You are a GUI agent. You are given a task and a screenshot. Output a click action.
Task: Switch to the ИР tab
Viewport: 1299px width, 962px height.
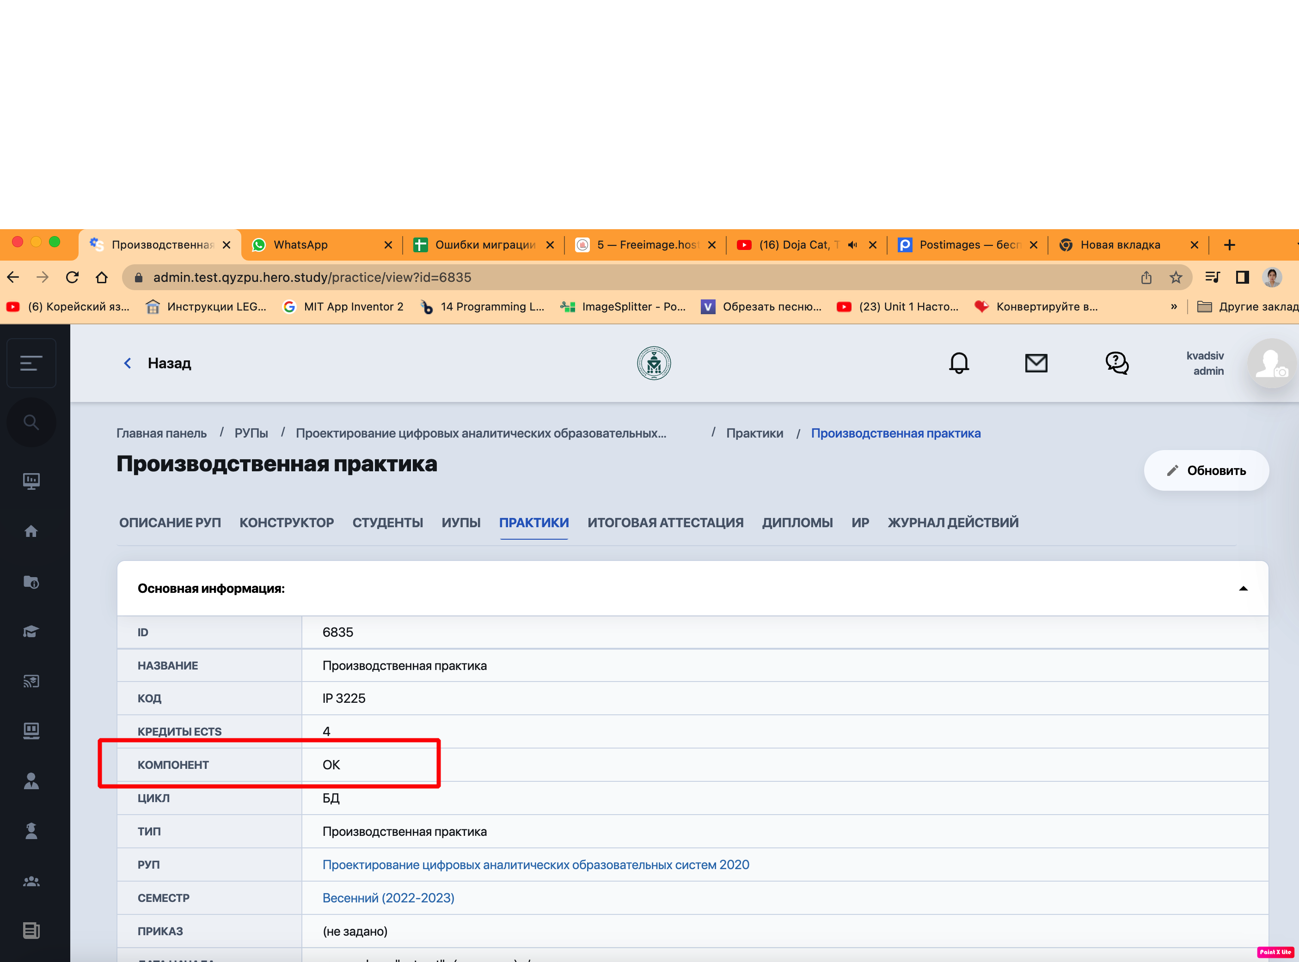click(x=860, y=522)
